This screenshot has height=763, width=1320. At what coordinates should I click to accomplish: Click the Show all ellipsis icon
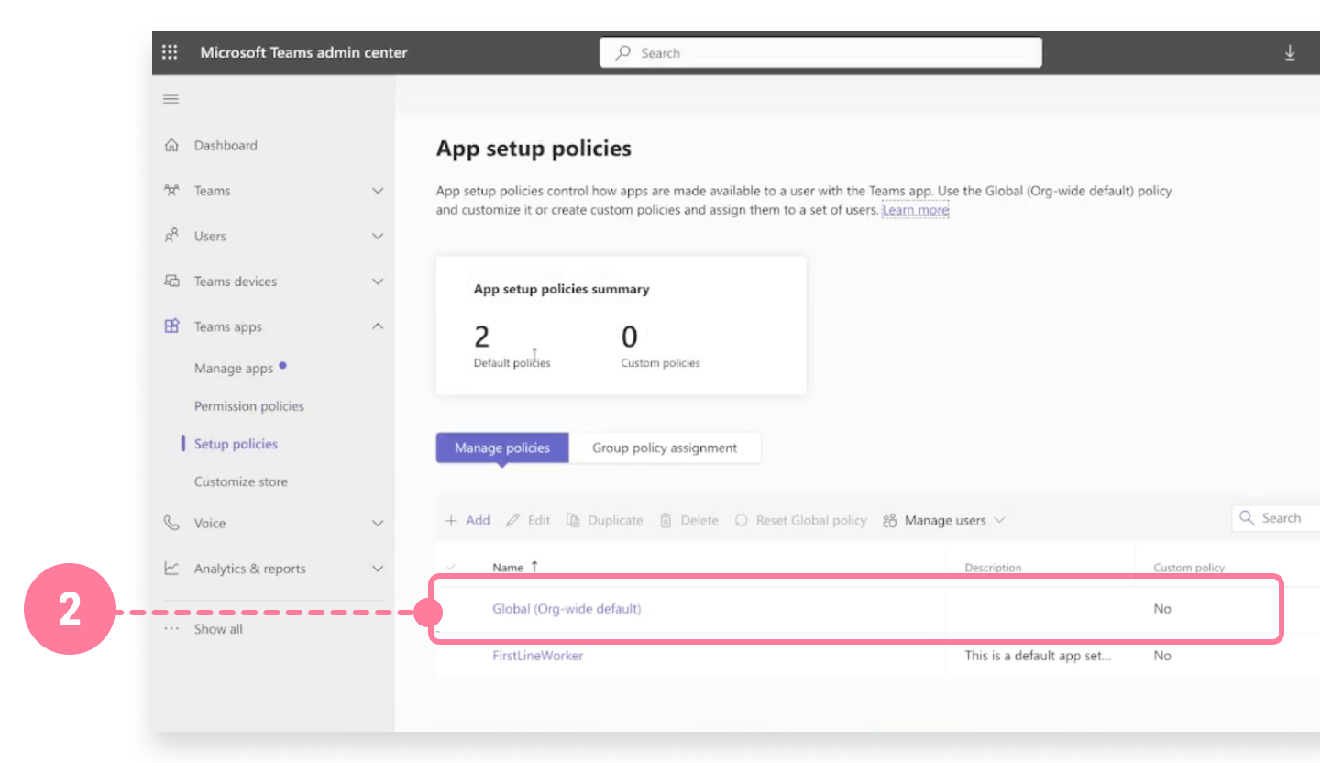tap(171, 629)
